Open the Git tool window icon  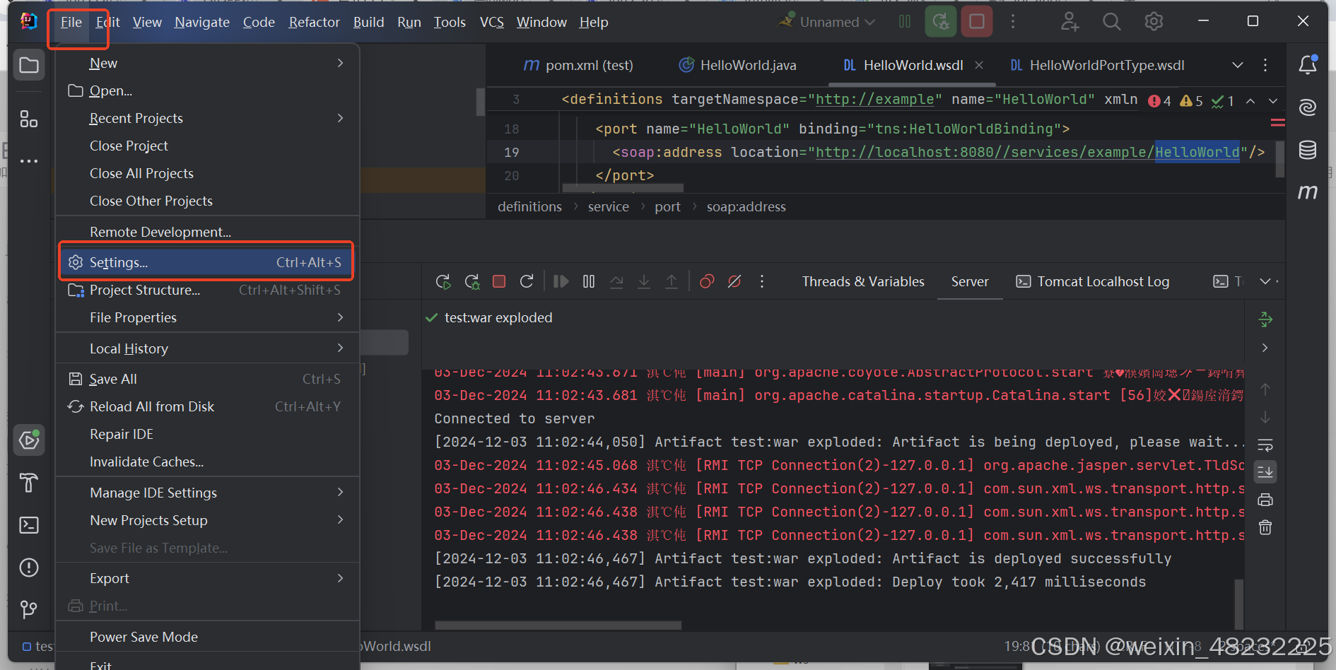pyautogui.click(x=29, y=609)
